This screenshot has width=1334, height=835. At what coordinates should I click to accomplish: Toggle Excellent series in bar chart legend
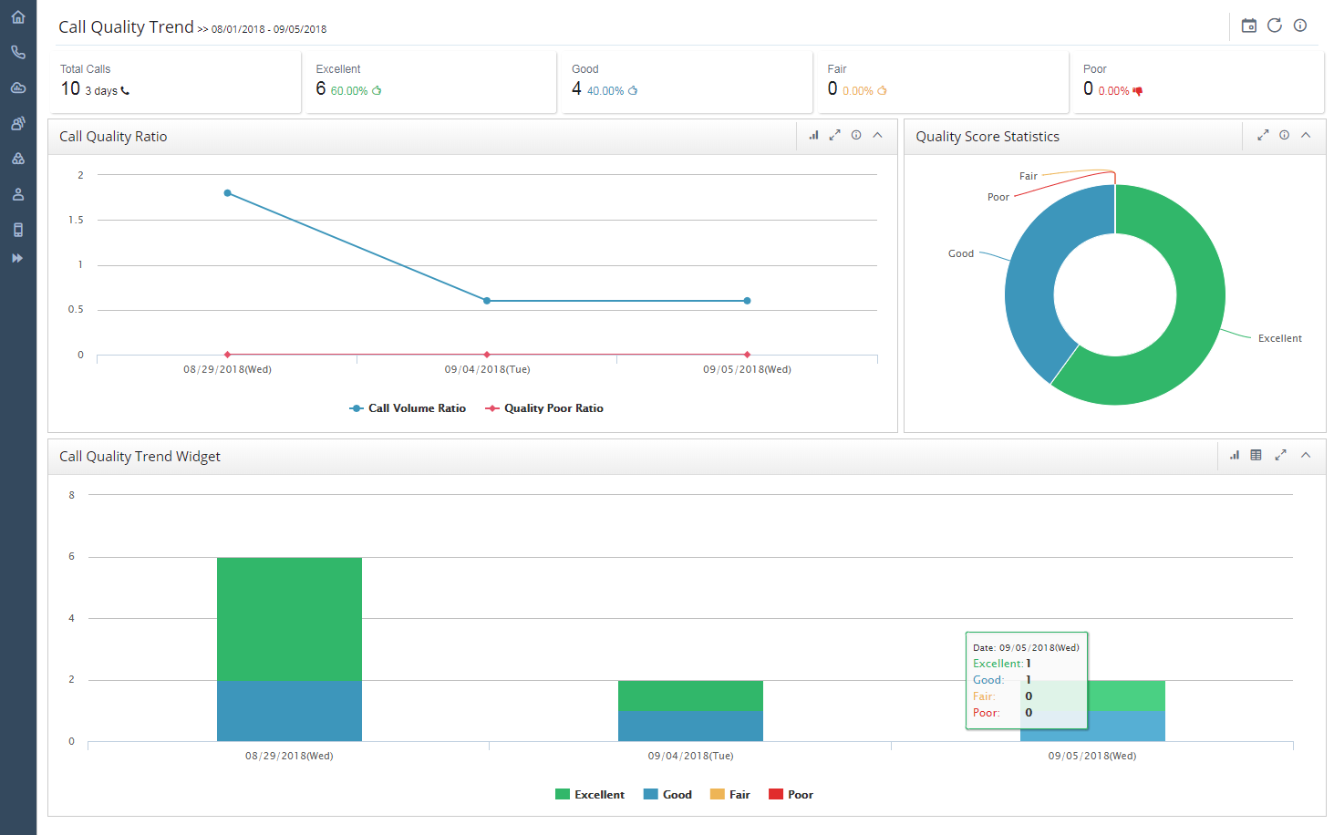tap(589, 794)
